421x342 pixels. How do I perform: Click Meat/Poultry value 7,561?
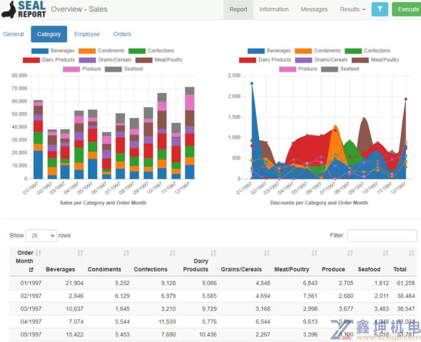point(310,296)
